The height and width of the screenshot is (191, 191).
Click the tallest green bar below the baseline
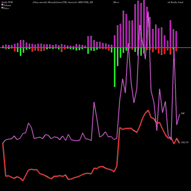coord(115,67)
